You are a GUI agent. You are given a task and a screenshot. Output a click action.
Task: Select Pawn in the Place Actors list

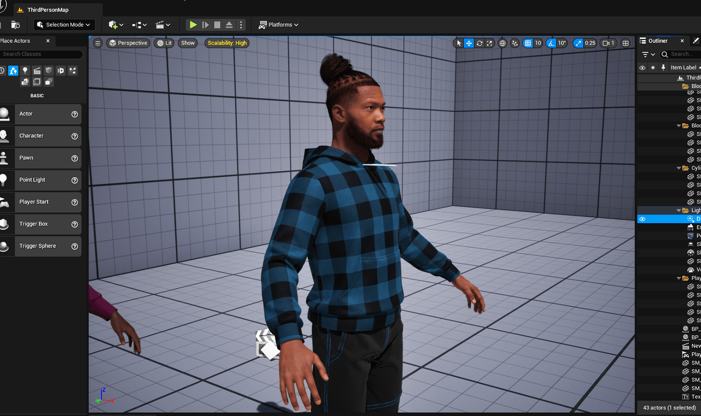41,158
